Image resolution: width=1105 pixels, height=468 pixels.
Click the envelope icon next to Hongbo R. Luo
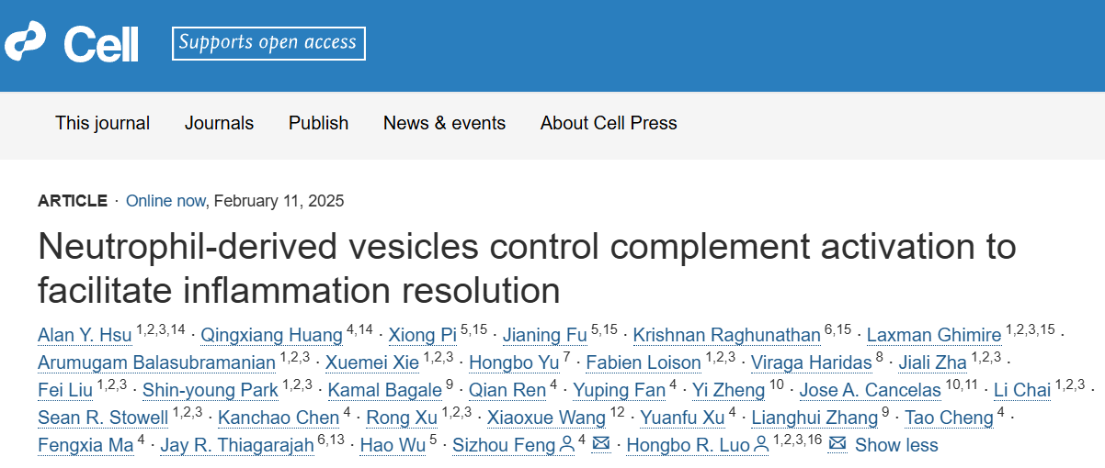pos(837,445)
